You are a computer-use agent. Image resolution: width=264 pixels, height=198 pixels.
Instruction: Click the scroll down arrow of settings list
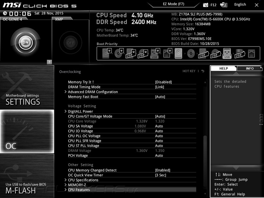pyautogui.click(x=205, y=194)
